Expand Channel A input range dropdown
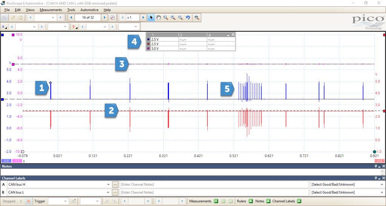Viewport: 386px width, 206px height. 34,27
